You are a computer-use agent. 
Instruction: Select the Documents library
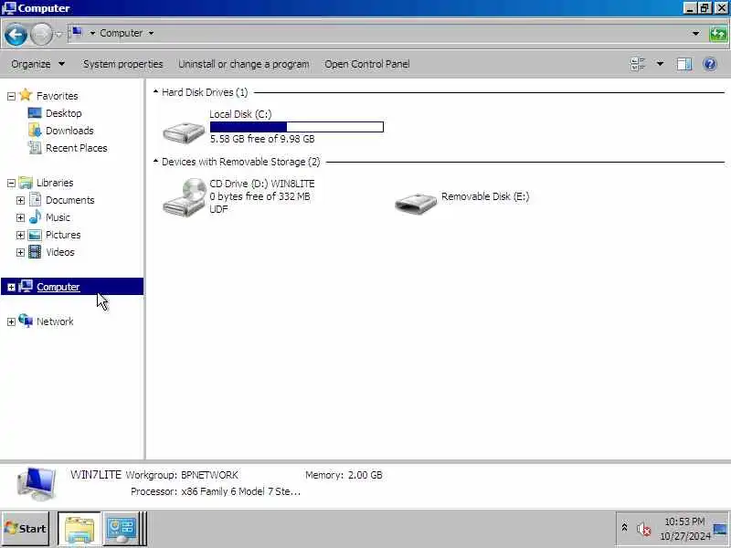[70, 200]
